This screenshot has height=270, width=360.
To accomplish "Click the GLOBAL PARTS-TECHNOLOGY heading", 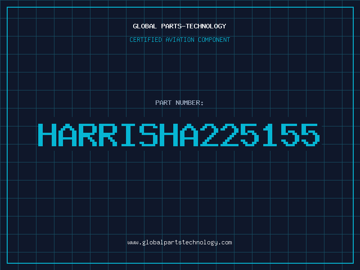I will [x=180, y=26].
